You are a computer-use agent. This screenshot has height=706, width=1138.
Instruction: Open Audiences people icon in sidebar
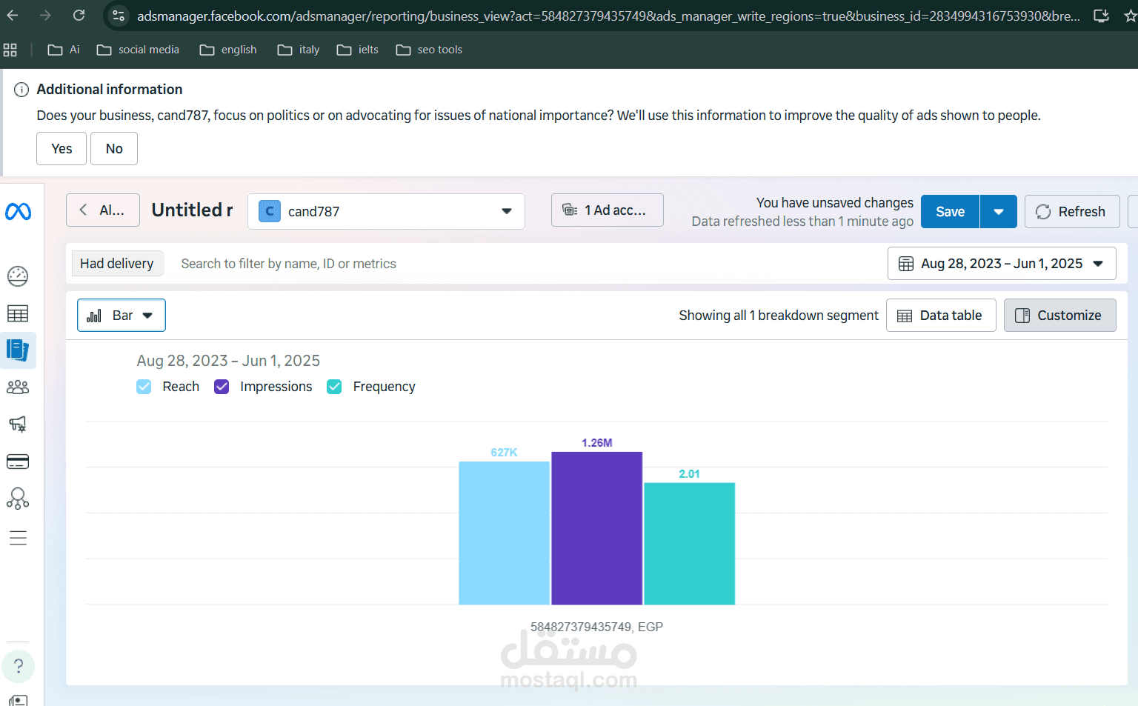18,387
